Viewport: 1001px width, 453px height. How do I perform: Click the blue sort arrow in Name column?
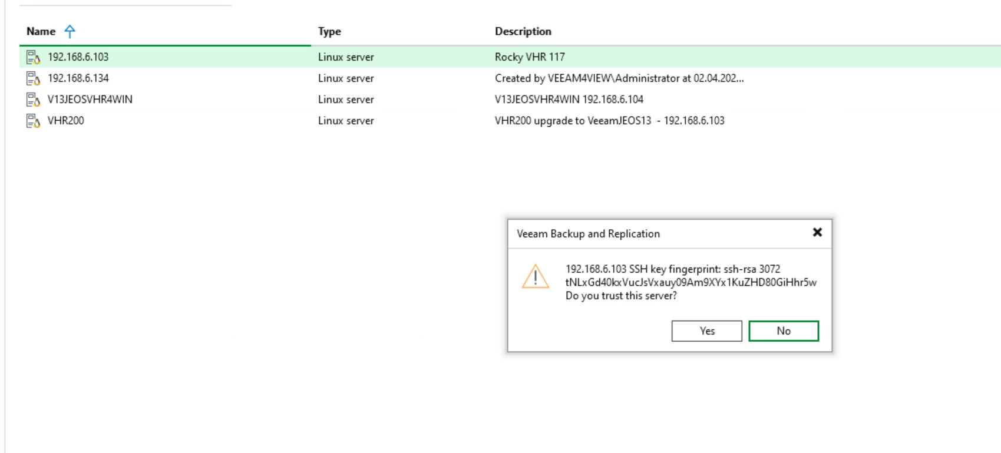tap(70, 32)
